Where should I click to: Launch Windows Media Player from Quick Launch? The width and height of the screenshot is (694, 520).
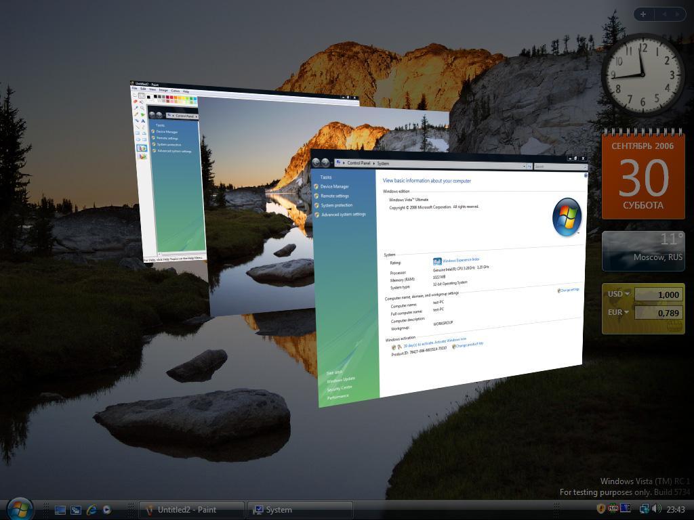tap(106, 510)
